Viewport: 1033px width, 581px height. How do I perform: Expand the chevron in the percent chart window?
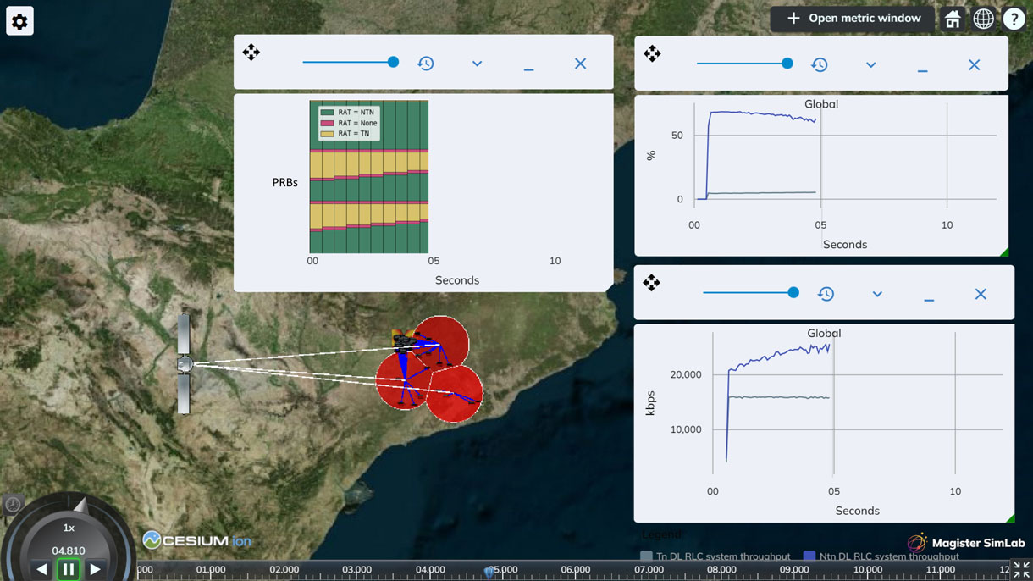(x=870, y=65)
